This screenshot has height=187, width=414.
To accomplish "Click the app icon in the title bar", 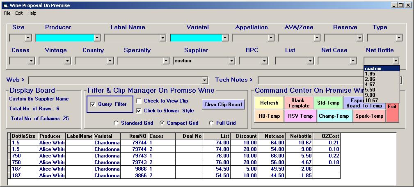I will (x=6, y=5).
